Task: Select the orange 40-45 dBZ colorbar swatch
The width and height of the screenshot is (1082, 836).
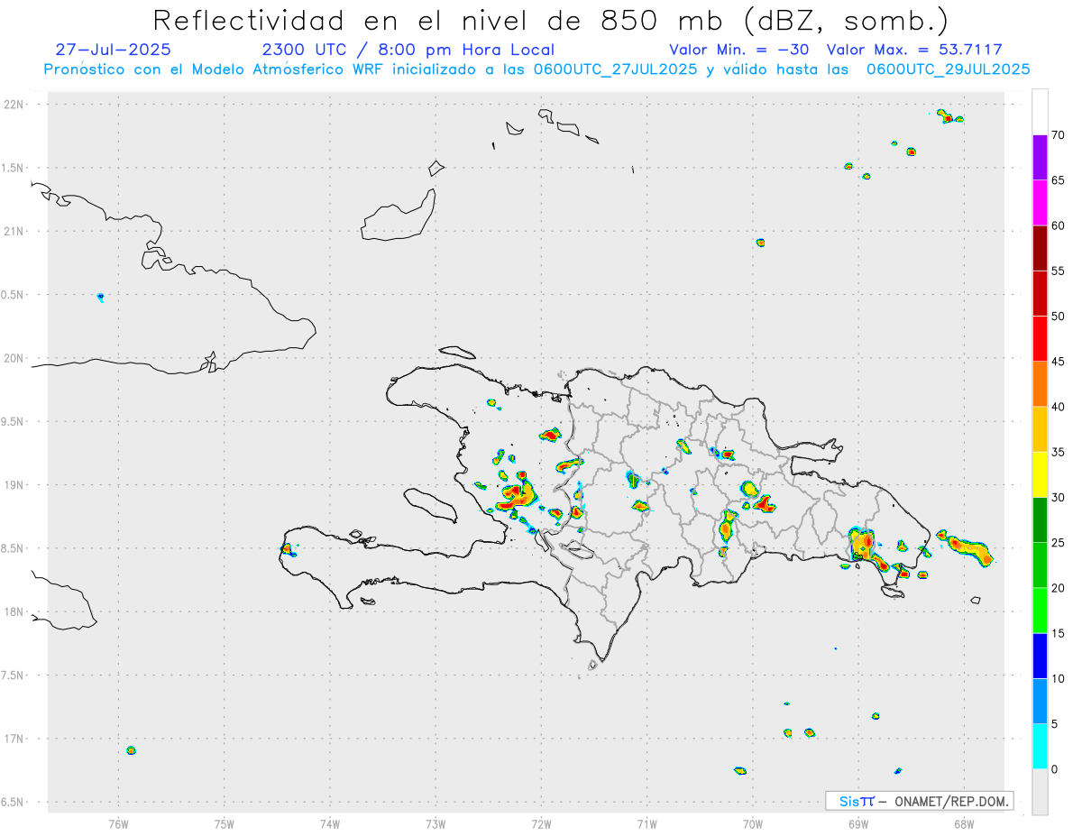Action: click(1040, 384)
